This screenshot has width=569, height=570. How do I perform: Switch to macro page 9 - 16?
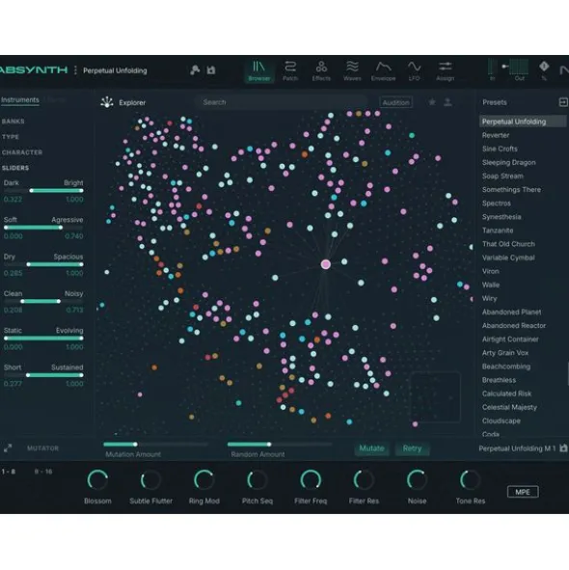43,472
